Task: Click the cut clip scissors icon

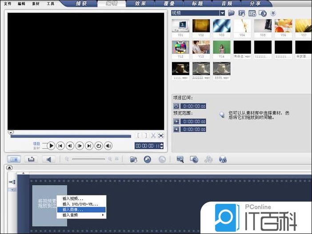Action: [x=153, y=136]
